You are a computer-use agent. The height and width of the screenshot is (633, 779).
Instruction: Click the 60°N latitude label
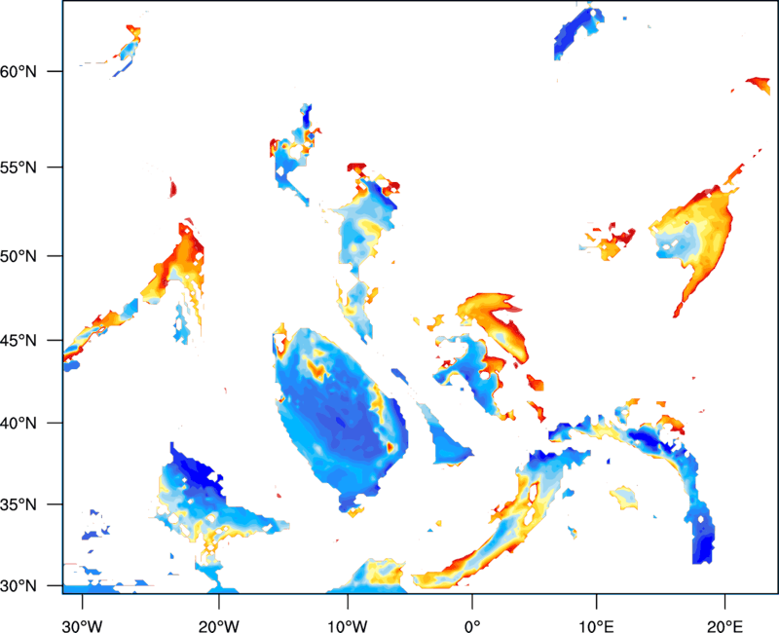[x=19, y=71]
